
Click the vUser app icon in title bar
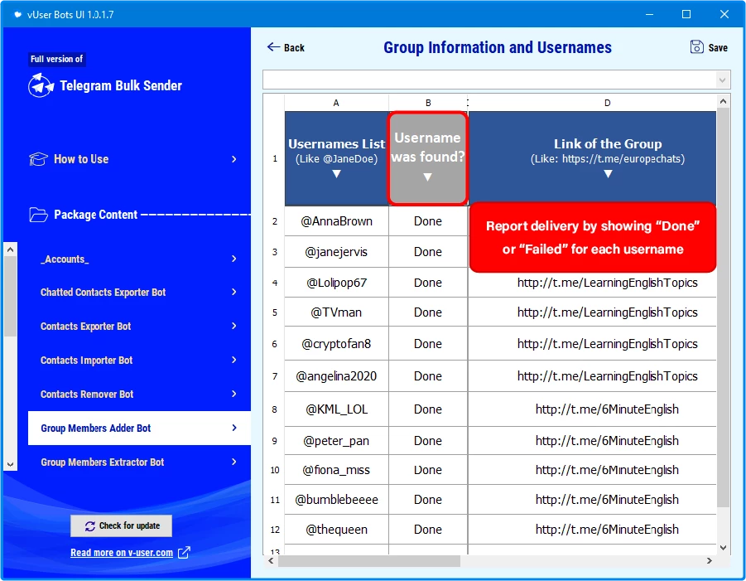point(17,14)
